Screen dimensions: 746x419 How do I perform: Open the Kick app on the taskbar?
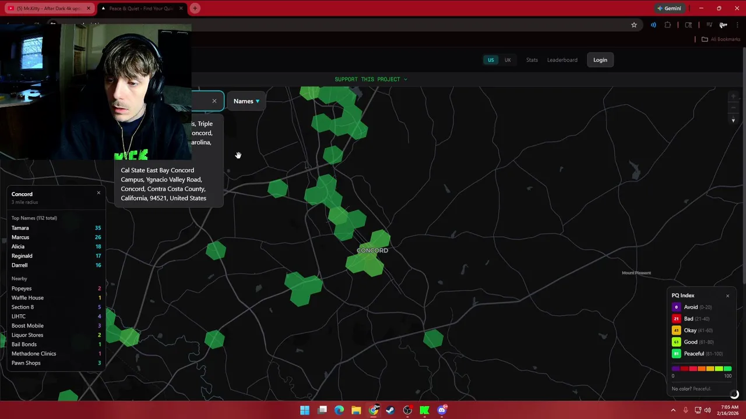[425, 410]
